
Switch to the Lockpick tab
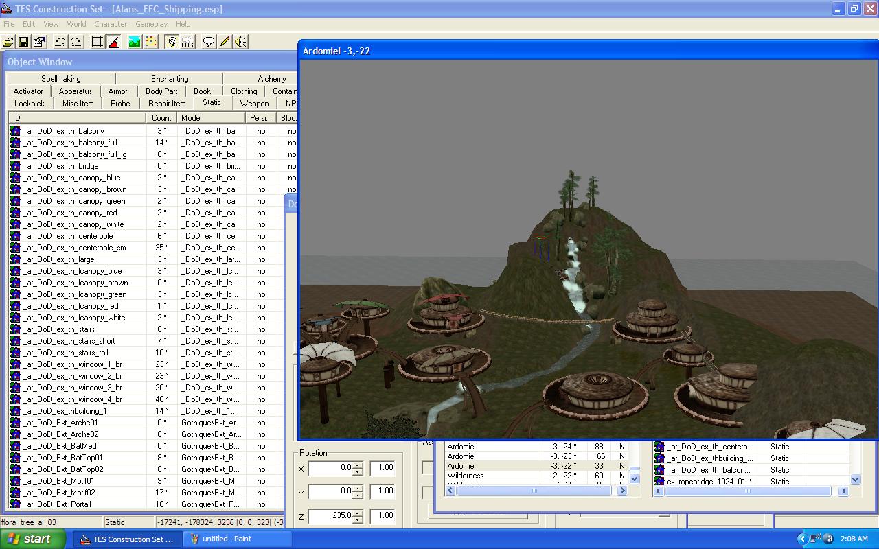click(30, 104)
